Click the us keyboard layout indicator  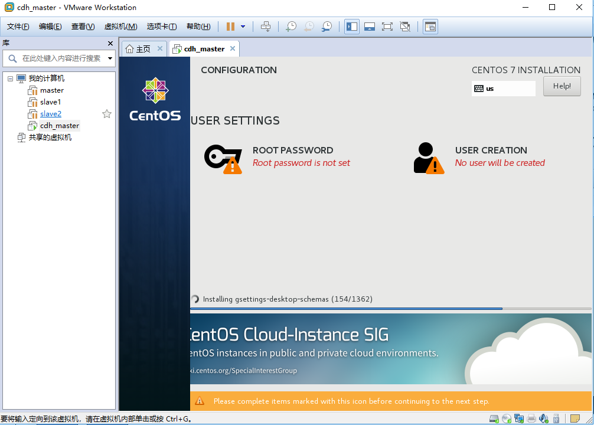point(504,89)
